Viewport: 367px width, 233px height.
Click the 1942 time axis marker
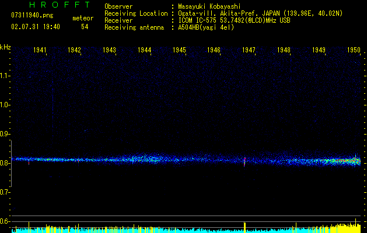74,50
